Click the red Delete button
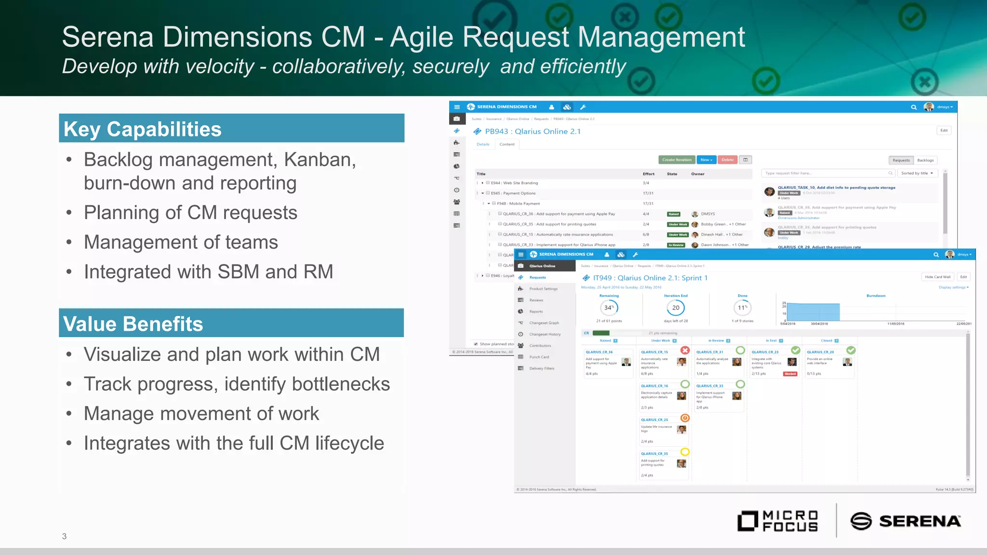Screen dimensions: 987x555 tap(727, 159)
